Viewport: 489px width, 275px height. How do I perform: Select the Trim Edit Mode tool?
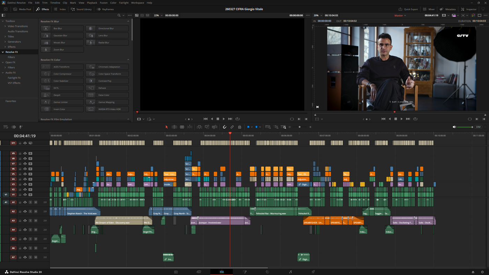(174, 126)
